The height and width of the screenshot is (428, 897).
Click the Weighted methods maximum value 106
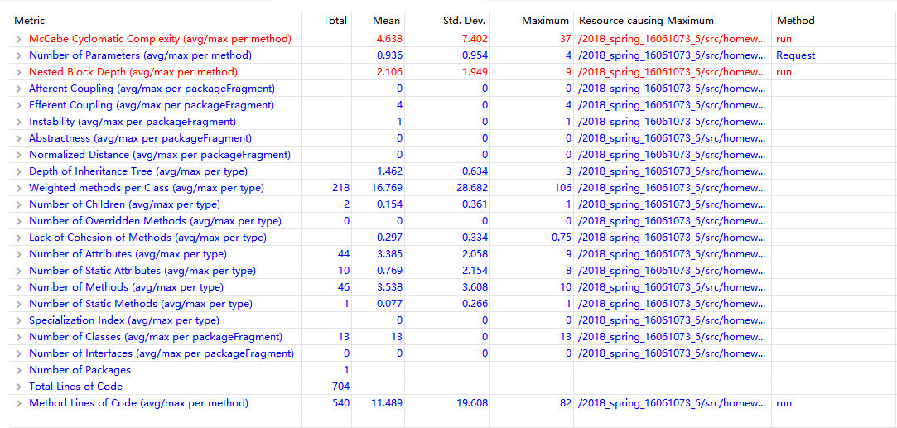[x=563, y=188]
